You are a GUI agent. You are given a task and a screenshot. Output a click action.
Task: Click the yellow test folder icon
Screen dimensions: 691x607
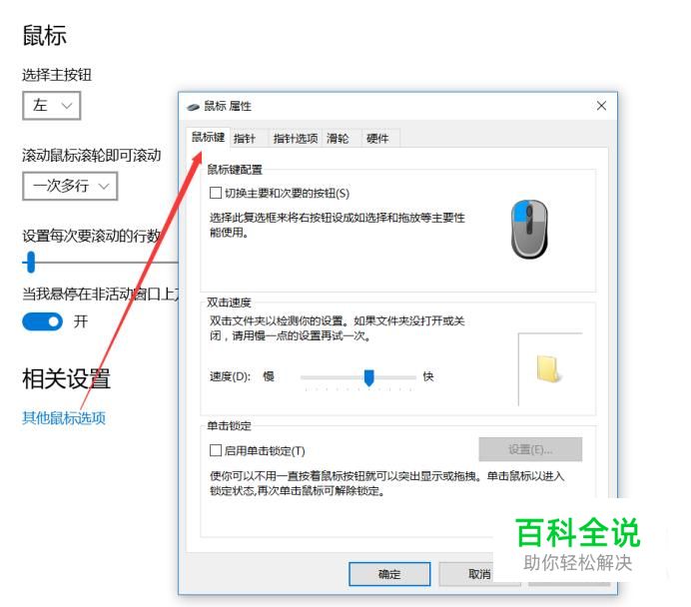click(x=548, y=368)
